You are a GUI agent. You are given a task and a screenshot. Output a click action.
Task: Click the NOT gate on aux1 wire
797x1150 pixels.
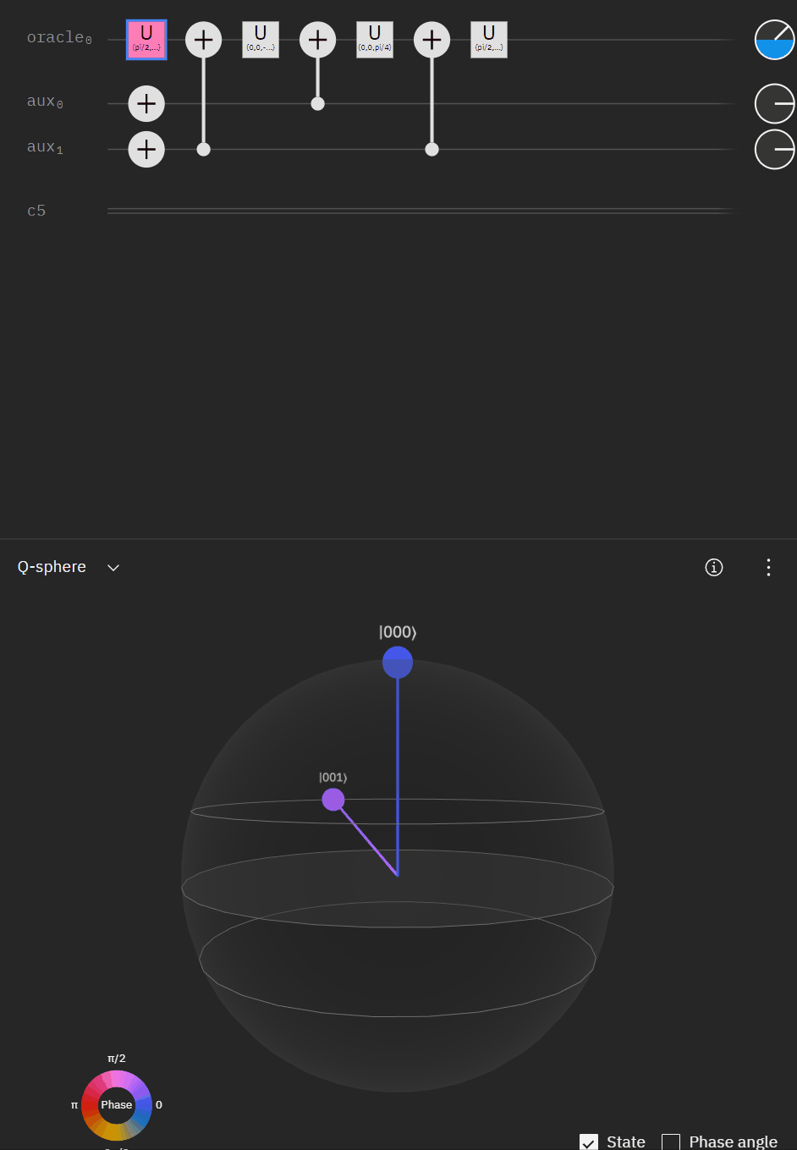tap(146, 150)
